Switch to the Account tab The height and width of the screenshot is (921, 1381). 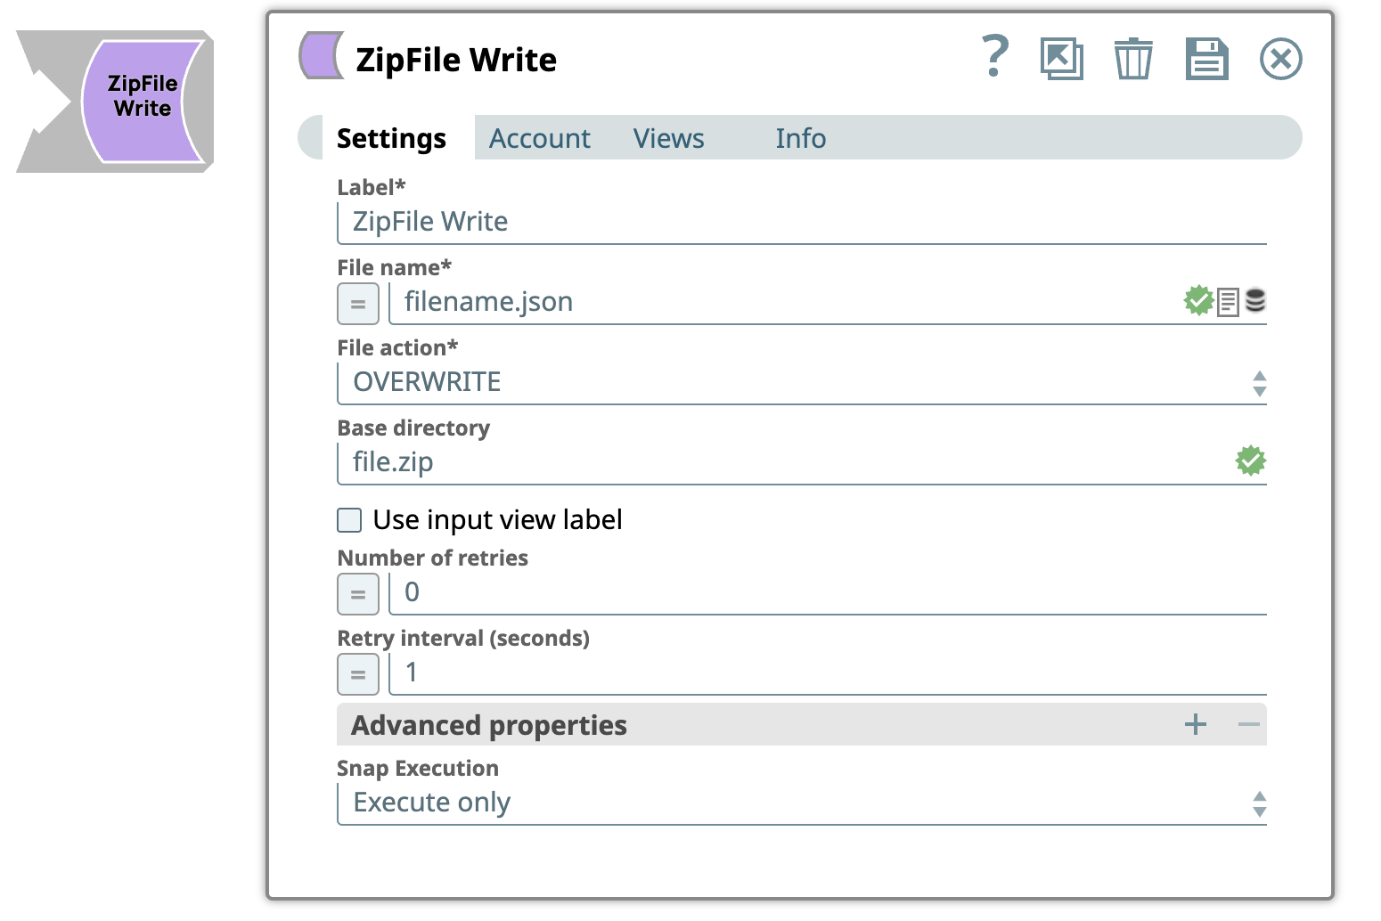(539, 139)
